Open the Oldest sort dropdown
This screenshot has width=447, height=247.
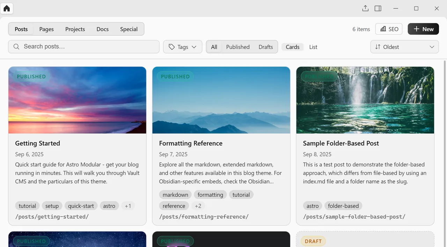[404, 47]
